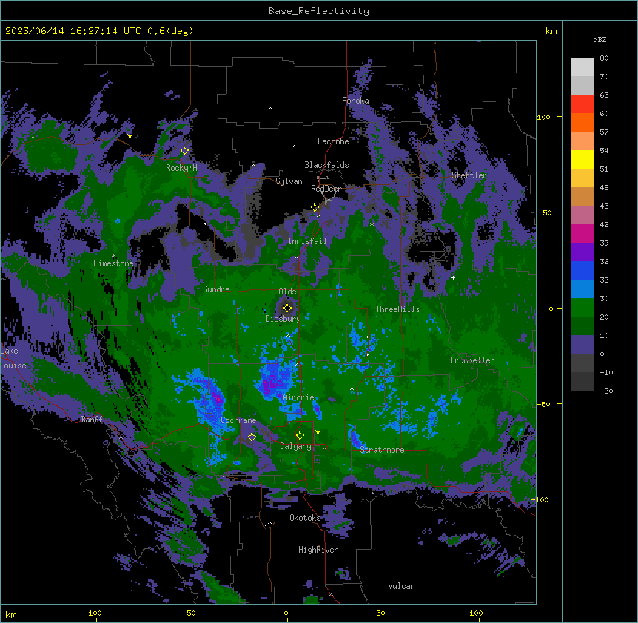Click the ThreeHills city label
Image resolution: width=638 pixels, height=623 pixels.
click(x=397, y=309)
